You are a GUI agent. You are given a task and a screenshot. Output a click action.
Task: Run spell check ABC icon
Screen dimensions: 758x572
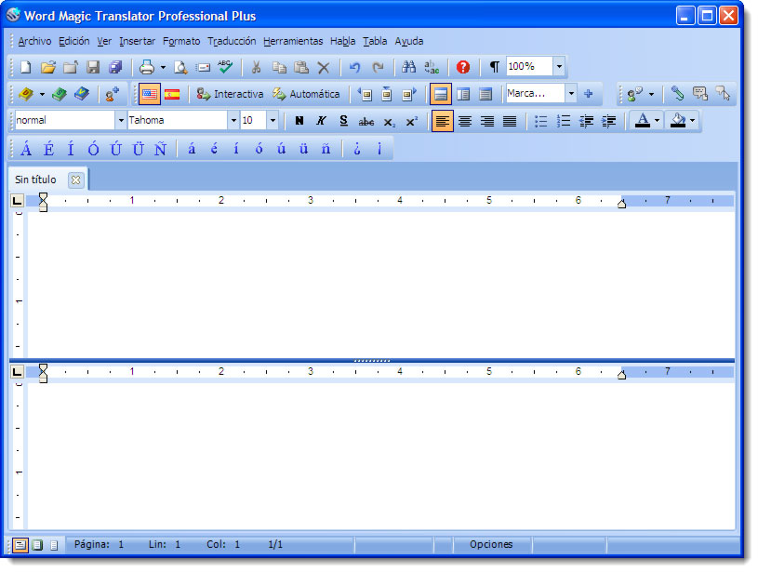click(x=225, y=67)
